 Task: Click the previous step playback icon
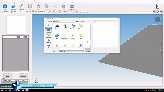(154, 11)
